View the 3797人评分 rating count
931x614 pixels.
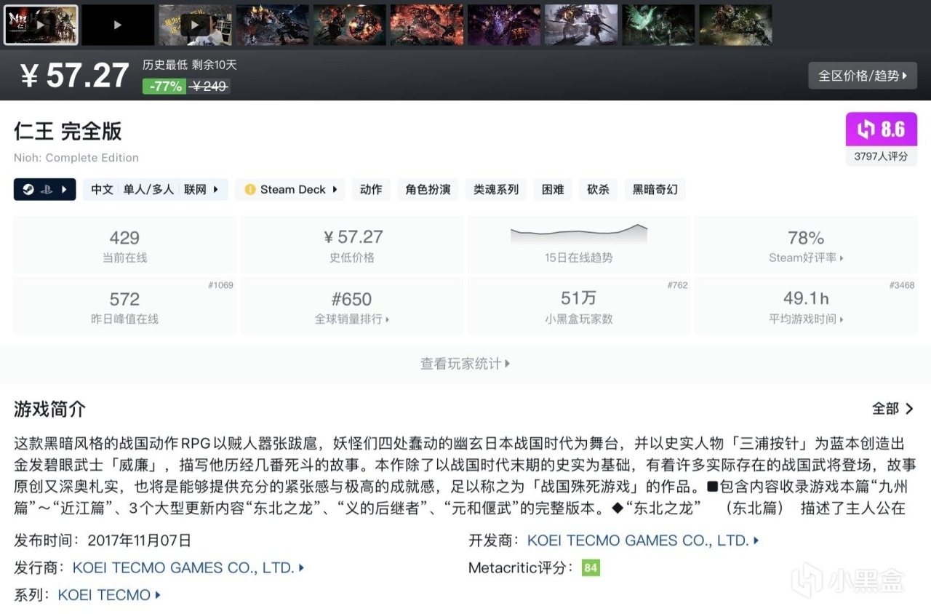(881, 156)
